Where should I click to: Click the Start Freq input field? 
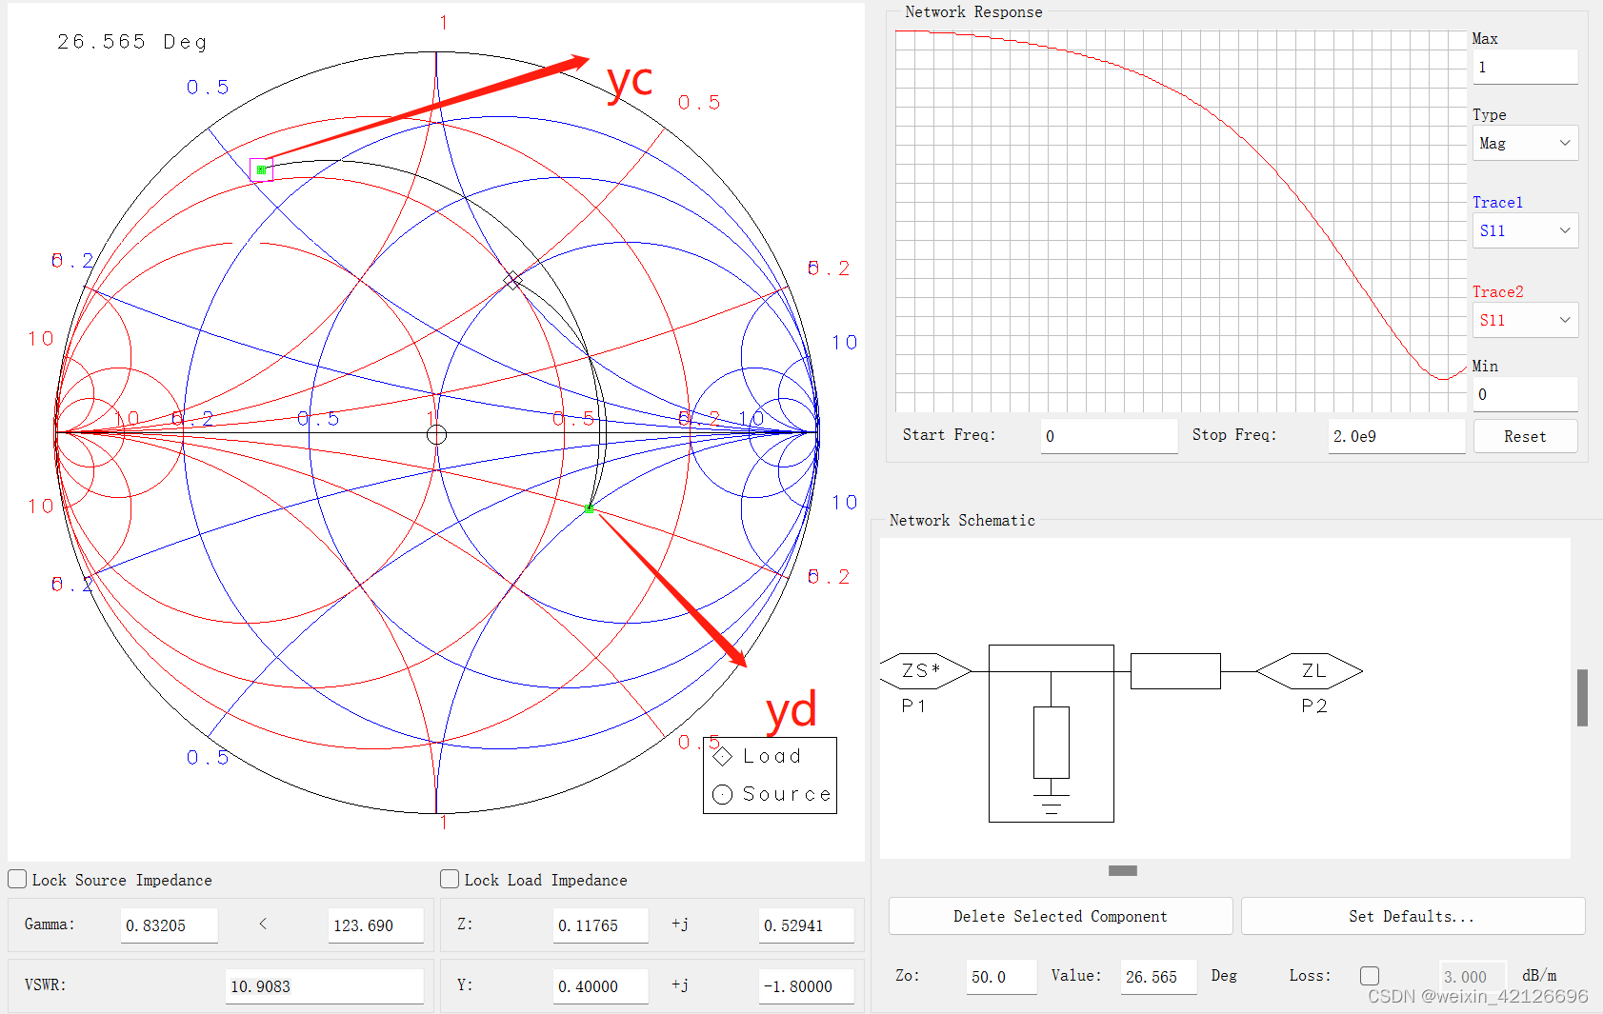pos(1109,436)
